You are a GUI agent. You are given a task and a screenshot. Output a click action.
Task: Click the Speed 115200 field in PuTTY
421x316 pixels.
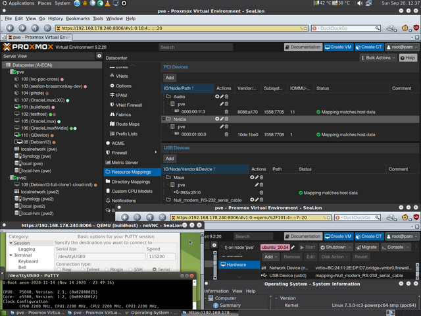click(x=161, y=256)
